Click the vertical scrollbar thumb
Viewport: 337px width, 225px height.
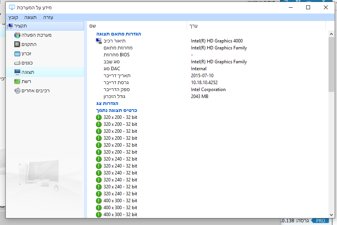(x=331, y=64)
